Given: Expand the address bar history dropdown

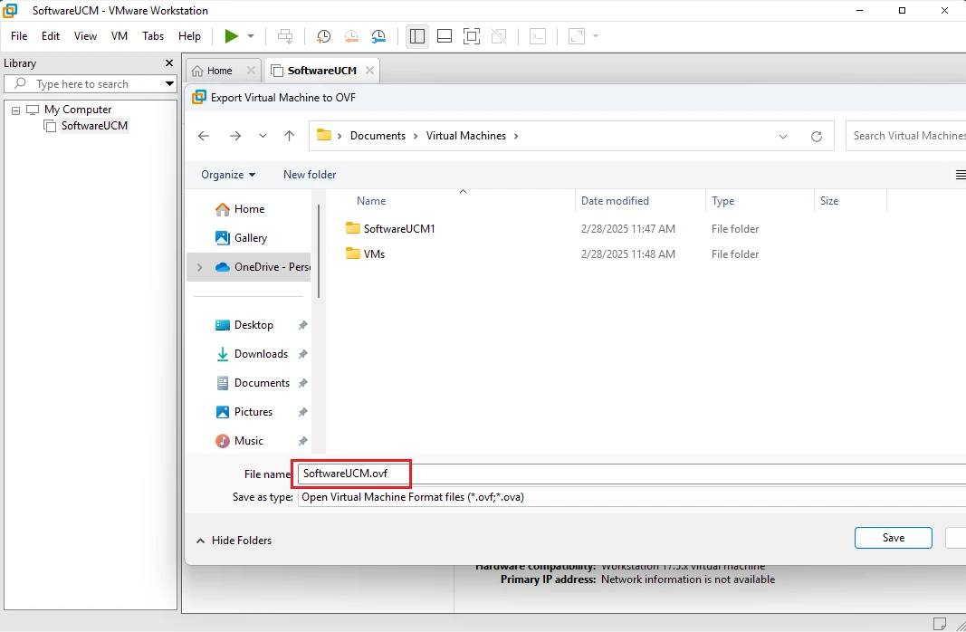Looking at the screenshot, I should pyautogui.click(x=783, y=137).
